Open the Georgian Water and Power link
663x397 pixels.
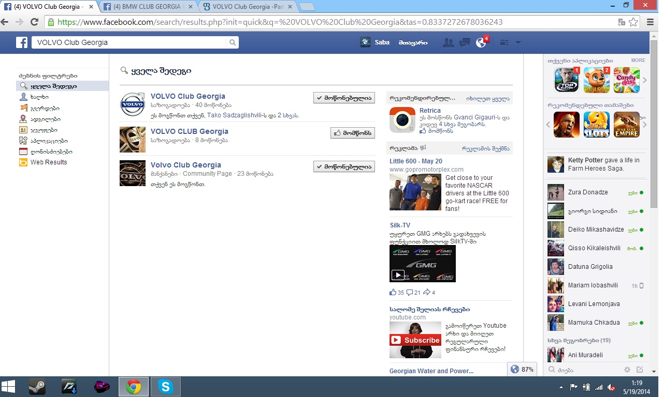click(431, 371)
